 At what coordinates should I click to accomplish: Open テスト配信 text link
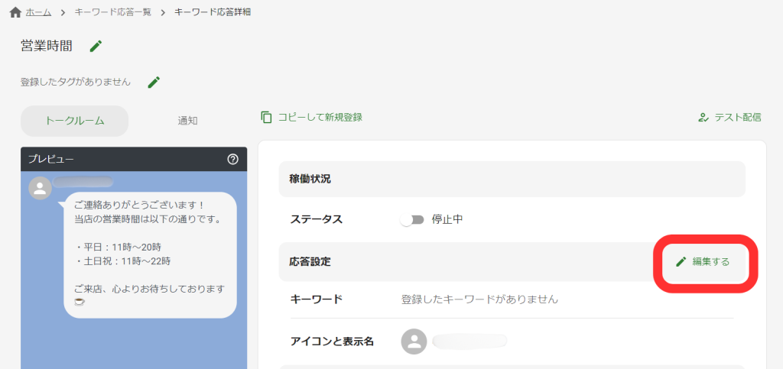[738, 118]
